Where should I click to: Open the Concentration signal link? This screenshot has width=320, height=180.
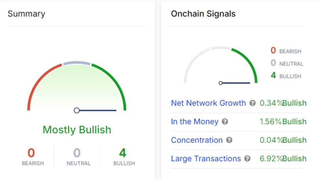point(197,140)
